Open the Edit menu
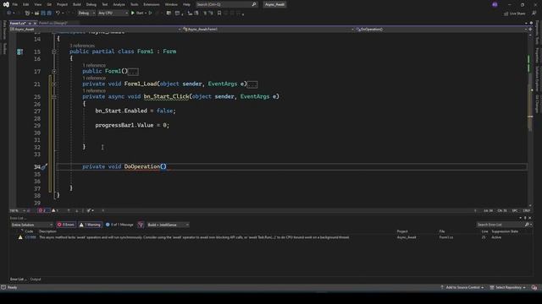The height and width of the screenshot is (304, 542). point(26,4)
